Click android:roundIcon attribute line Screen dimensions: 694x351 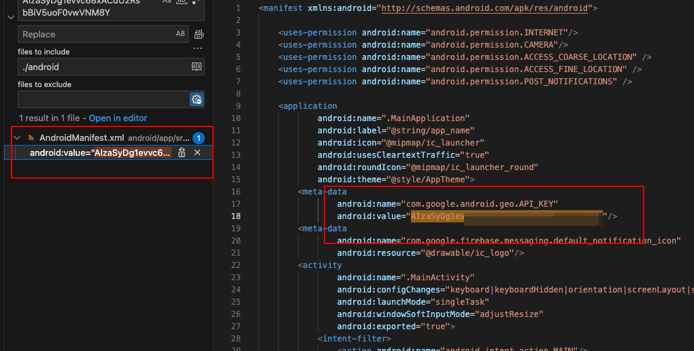[x=428, y=167]
